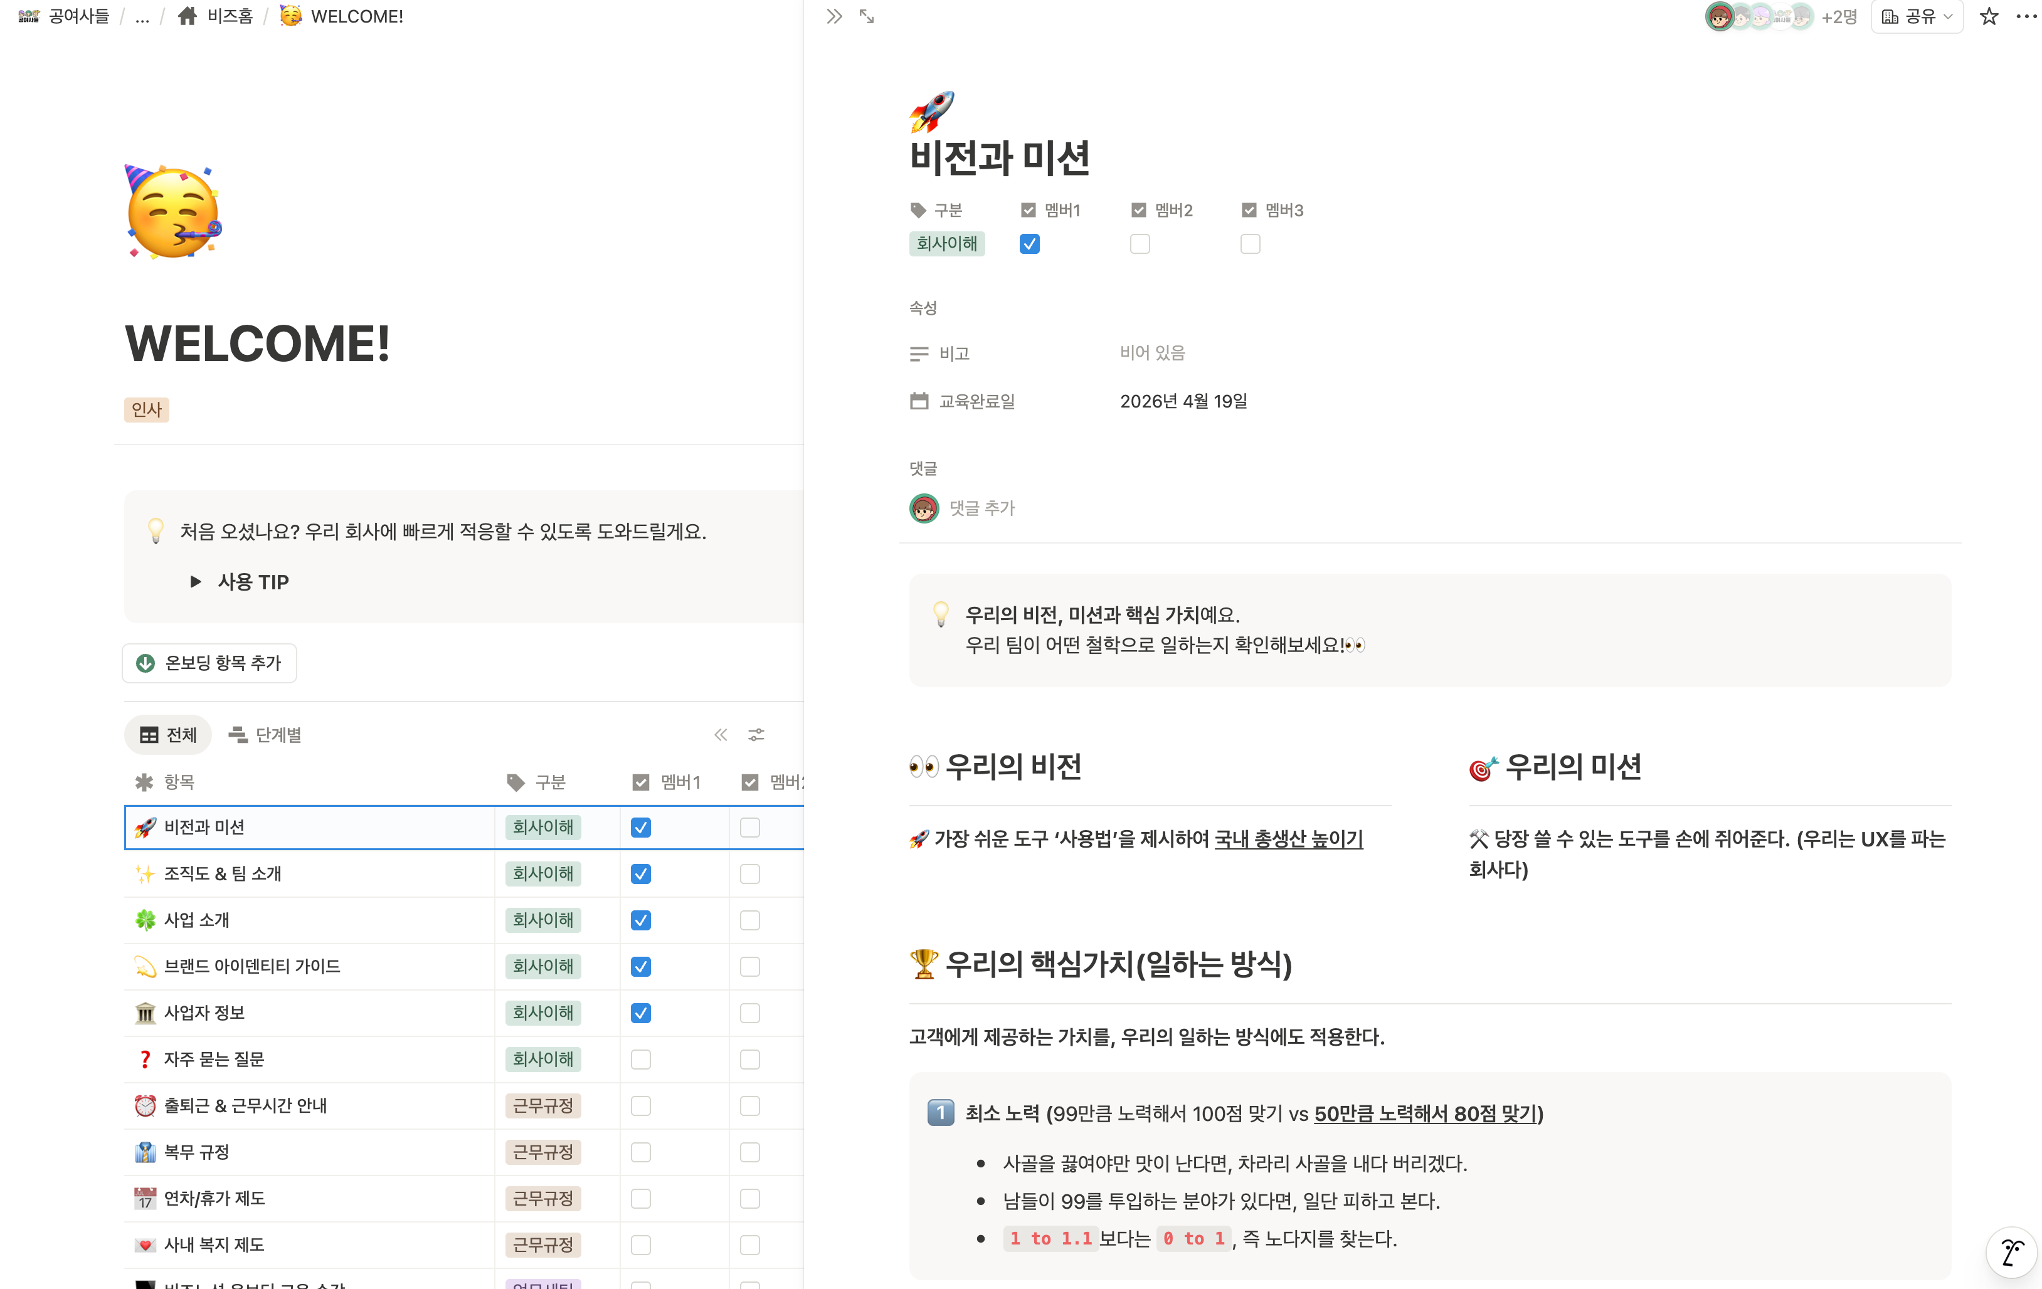Click the 비고 text property icon
Image resolution: width=2042 pixels, height=1289 pixels.
(918, 354)
